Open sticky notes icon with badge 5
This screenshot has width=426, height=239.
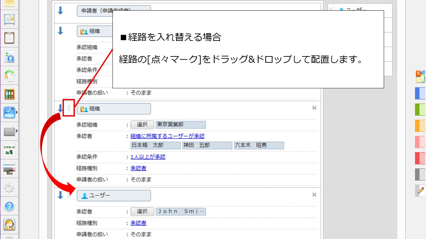click(x=420, y=77)
